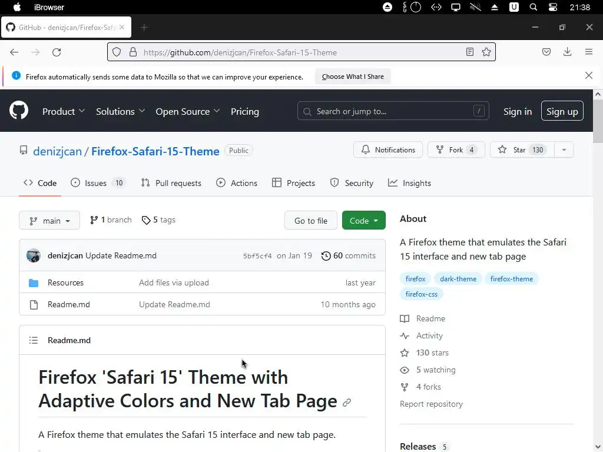Open Firefox-Safari-15-Theme repository link
This screenshot has height=452, width=603.
pyautogui.click(x=155, y=151)
